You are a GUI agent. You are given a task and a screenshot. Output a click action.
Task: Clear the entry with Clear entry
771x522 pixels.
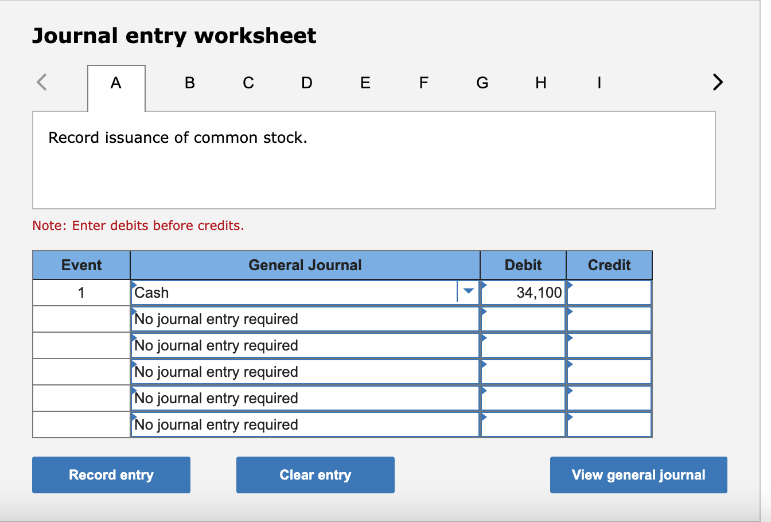316,475
